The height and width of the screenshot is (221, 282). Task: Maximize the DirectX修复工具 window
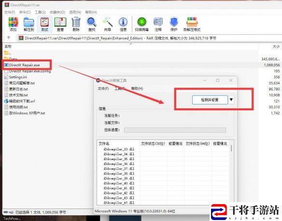pos(218,80)
